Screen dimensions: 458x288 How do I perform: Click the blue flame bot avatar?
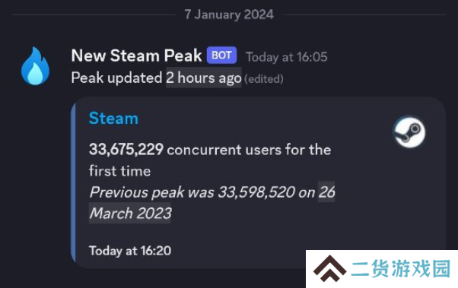point(35,66)
